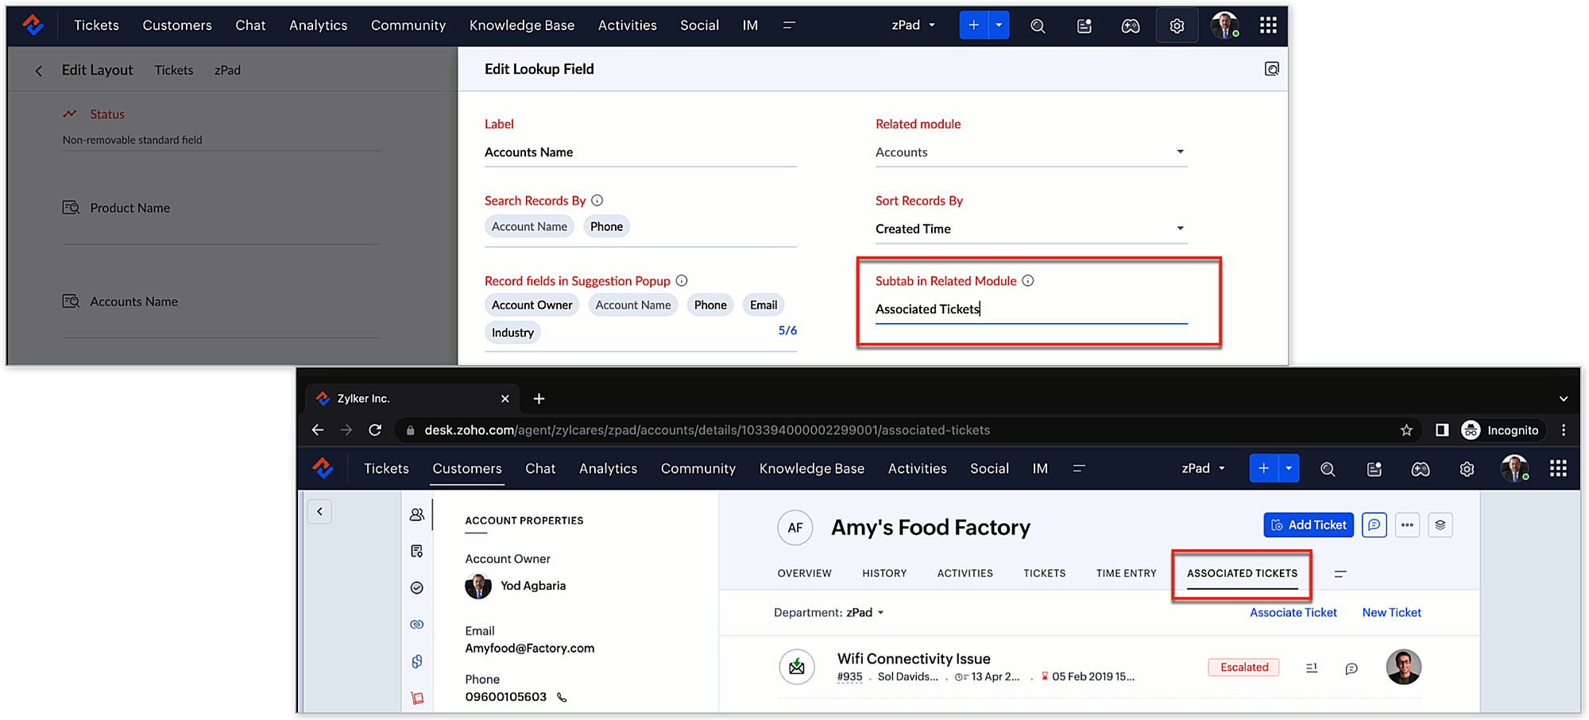Click the Associate Ticket link
This screenshot has width=1589, height=720.
1293,613
